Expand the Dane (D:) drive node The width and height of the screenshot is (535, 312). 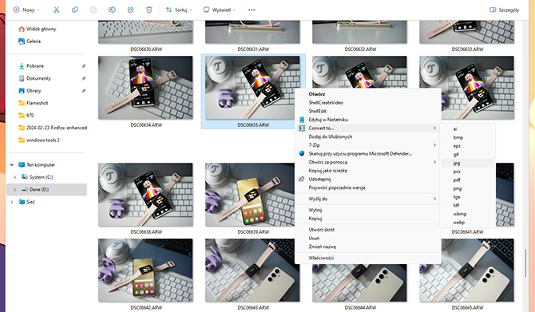coord(14,190)
